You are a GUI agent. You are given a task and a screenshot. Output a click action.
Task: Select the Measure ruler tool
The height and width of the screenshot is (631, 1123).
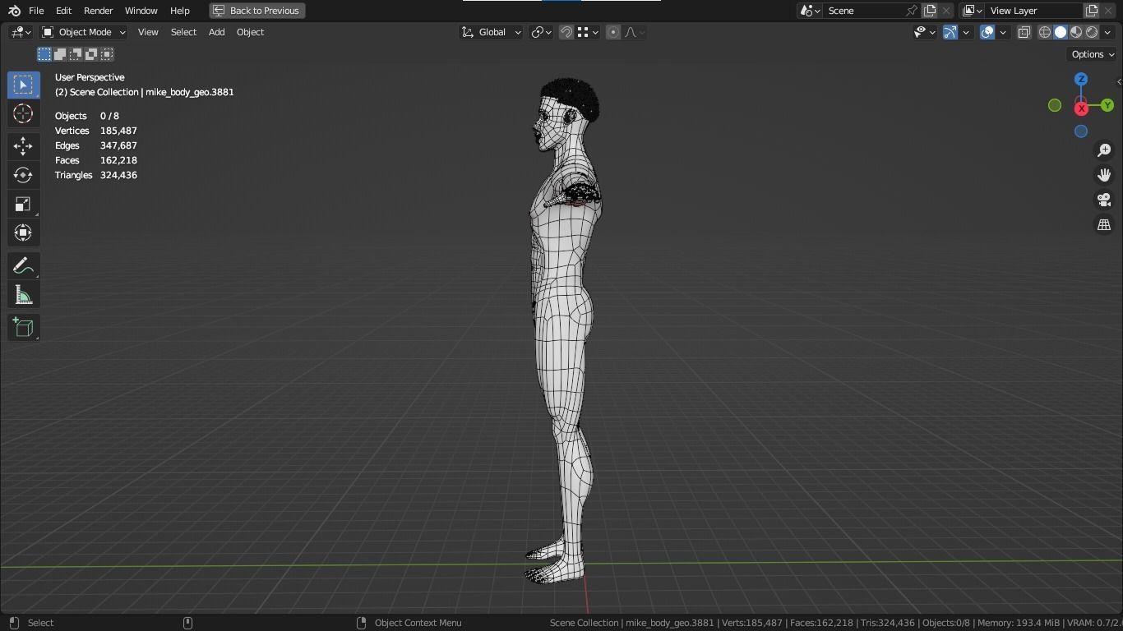23,295
